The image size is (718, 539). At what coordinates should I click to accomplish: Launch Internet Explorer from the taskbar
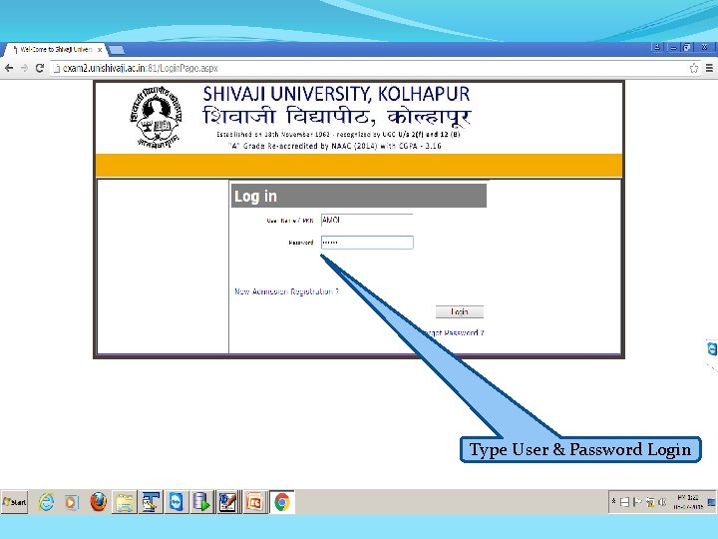(46, 502)
